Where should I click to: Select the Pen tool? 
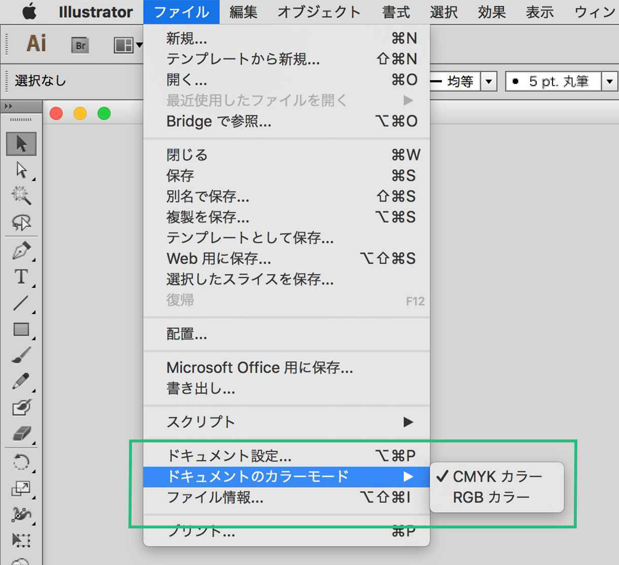21,250
